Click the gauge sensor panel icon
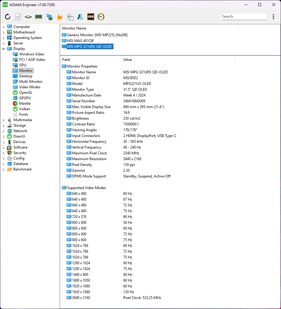Viewport: 281px width, 309px height. (x=101, y=17)
